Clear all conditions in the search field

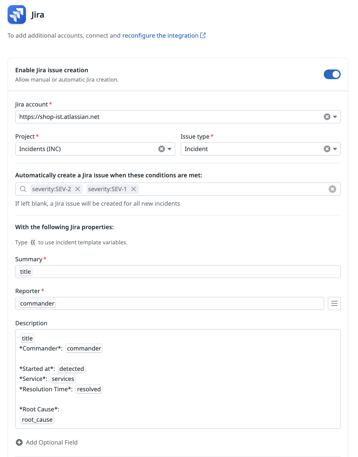click(332, 189)
